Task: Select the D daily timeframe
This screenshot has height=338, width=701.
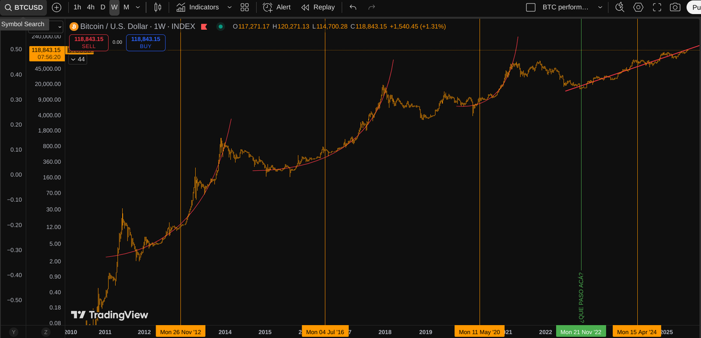Action: coord(103,7)
